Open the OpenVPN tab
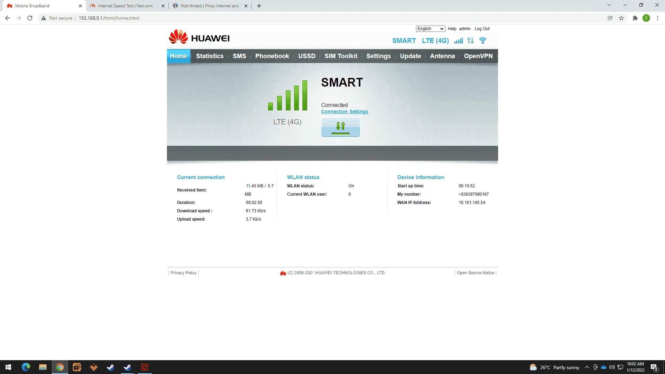Viewport: 665px width, 374px height. pos(478,56)
